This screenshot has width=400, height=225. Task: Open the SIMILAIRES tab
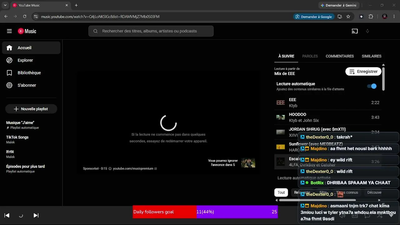372,56
